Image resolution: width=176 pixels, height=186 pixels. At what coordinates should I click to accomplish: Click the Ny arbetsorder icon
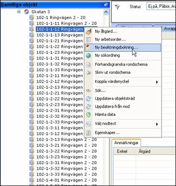(x=88, y=39)
